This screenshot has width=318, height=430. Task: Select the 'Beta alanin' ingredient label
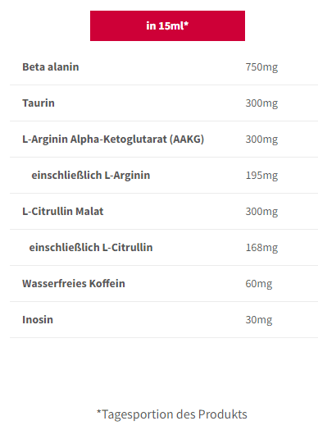pos(51,67)
